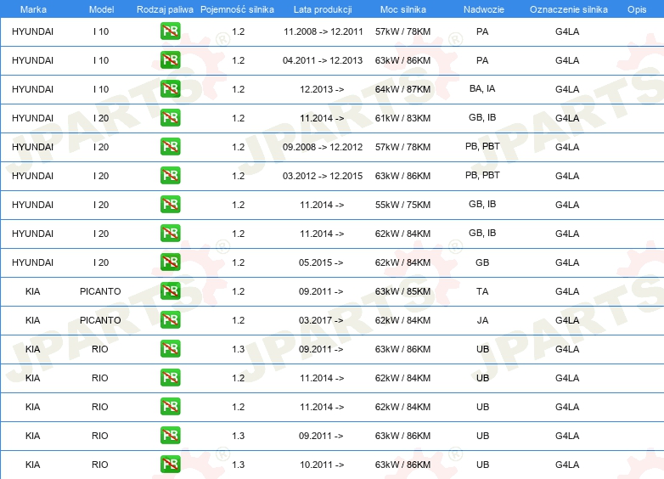Click the body code TA
664x479 pixels.
pos(482,291)
